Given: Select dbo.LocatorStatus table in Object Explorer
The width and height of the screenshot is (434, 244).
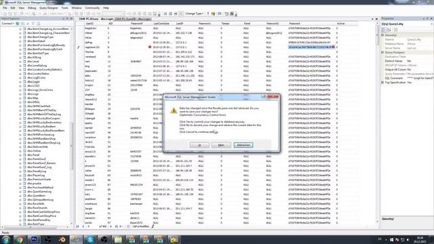Looking at the screenshot, I should click(38, 74).
